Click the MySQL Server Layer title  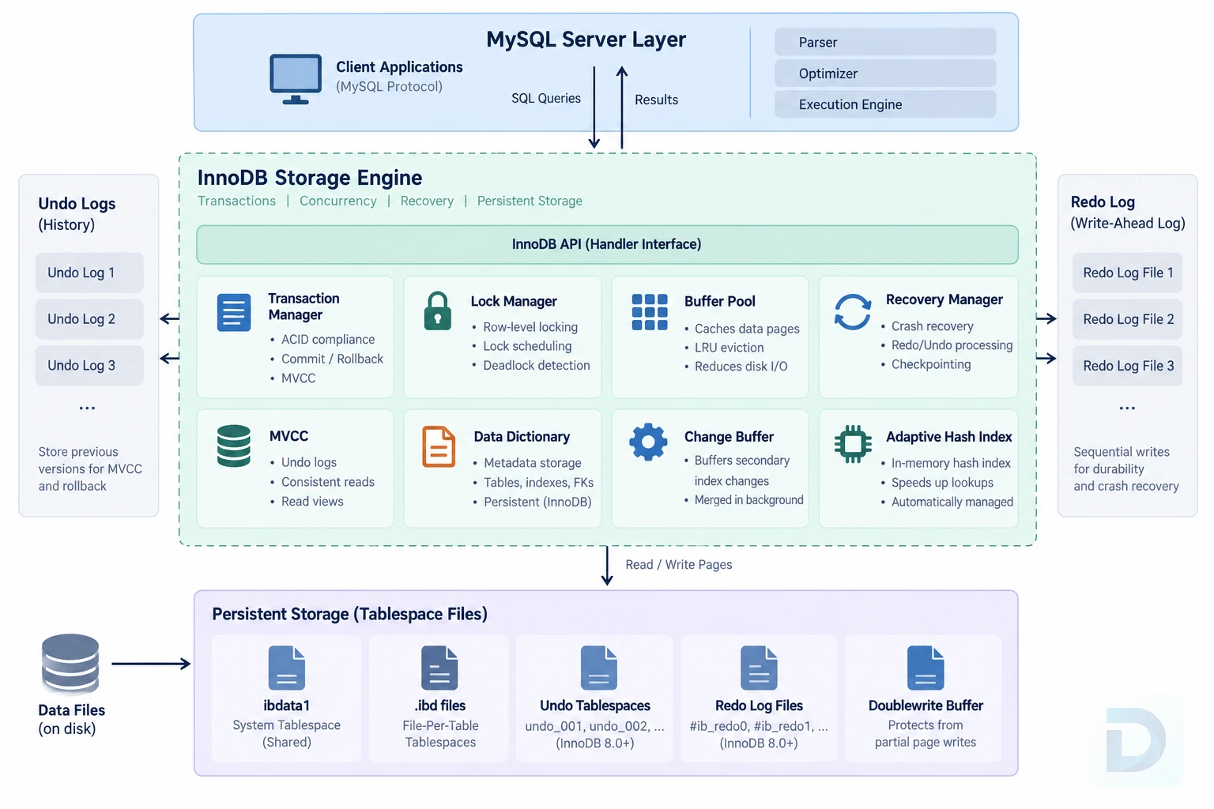point(586,40)
